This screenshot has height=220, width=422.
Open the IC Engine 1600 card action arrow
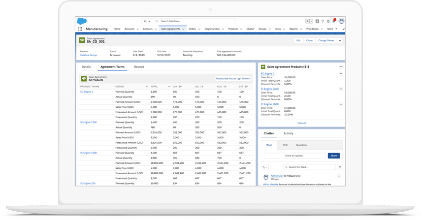click(x=341, y=104)
